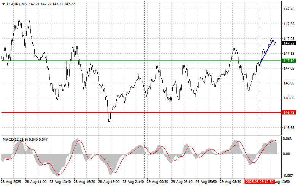Screen dimensions: 297x186
Task: Click the time axis label 29 Aug 05:50
Action: tap(206, 182)
